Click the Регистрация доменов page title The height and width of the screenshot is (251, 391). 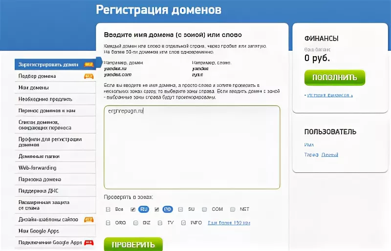158,10
